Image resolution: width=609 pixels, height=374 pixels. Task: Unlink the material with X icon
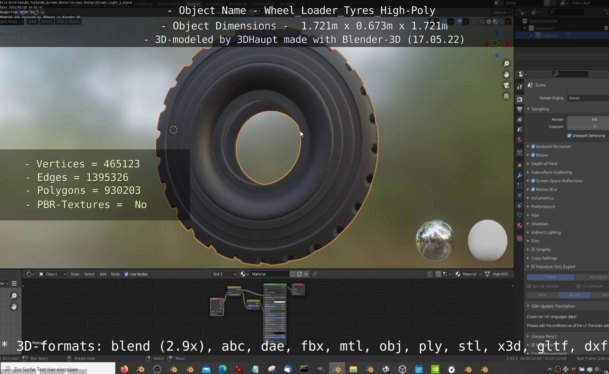[x=306, y=274]
